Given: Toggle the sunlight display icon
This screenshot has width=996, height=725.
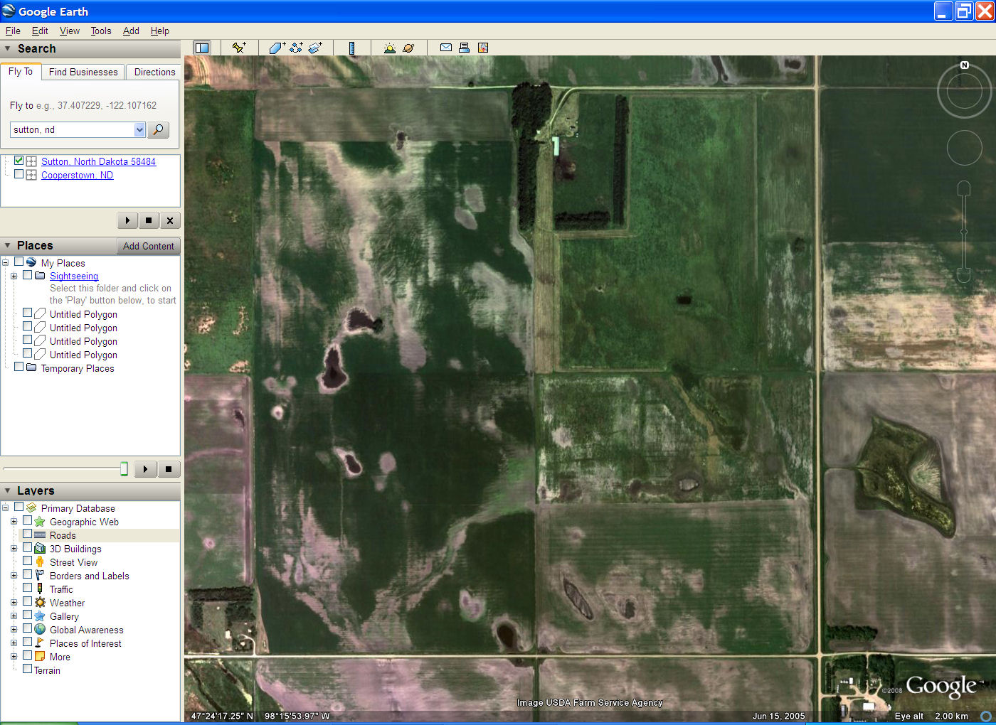Looking at the screenshot, I should [389, 48].
